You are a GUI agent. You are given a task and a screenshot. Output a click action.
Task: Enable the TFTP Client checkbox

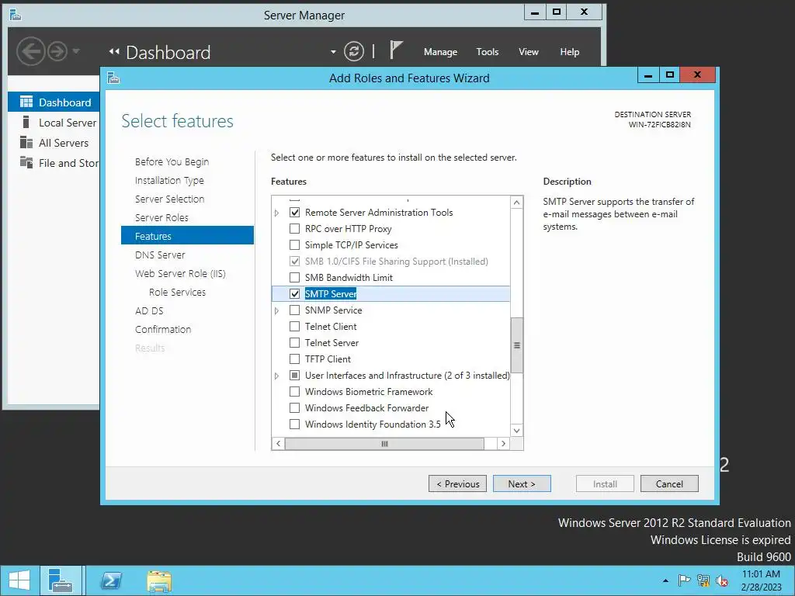pyautogui.click(x=294, y=359)
